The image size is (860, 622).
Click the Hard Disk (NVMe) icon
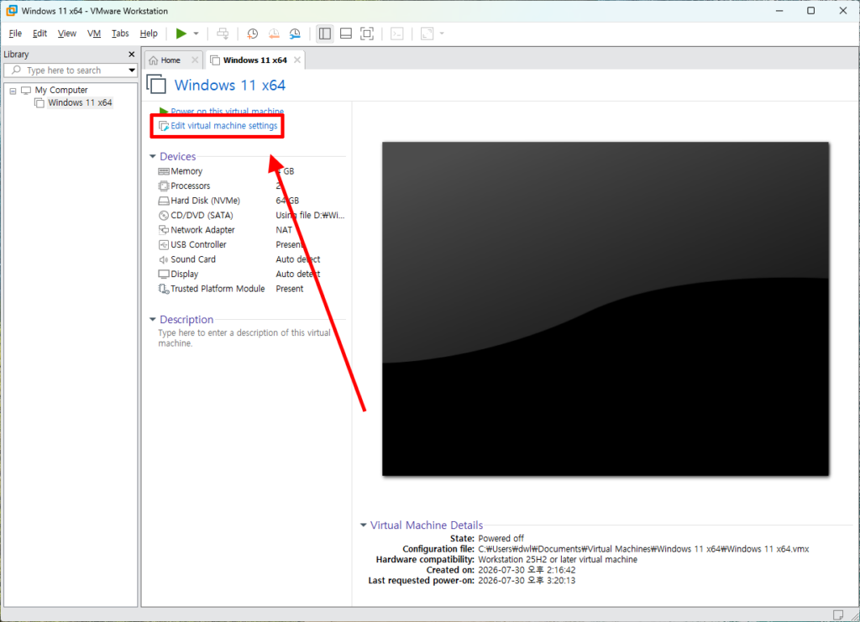tap(164, 201)
